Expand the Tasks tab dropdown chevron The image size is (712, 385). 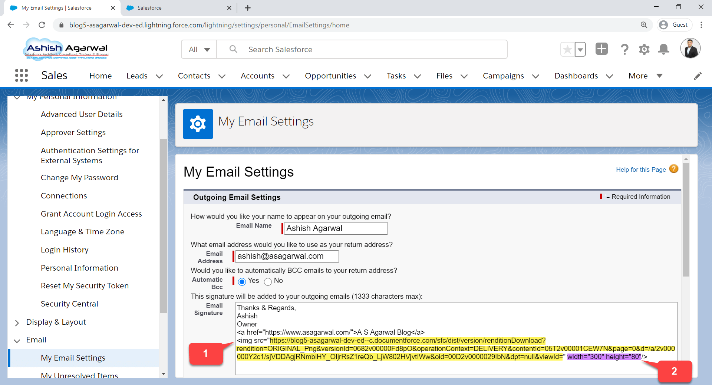[x=417, y=76]
